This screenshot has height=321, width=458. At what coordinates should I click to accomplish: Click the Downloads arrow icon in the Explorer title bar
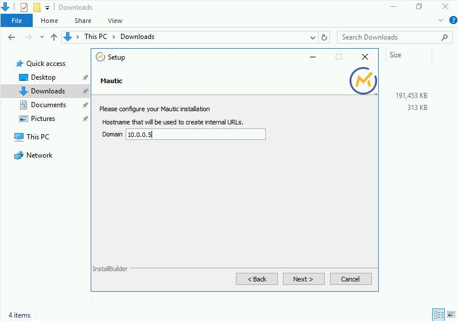pos(5,7)
